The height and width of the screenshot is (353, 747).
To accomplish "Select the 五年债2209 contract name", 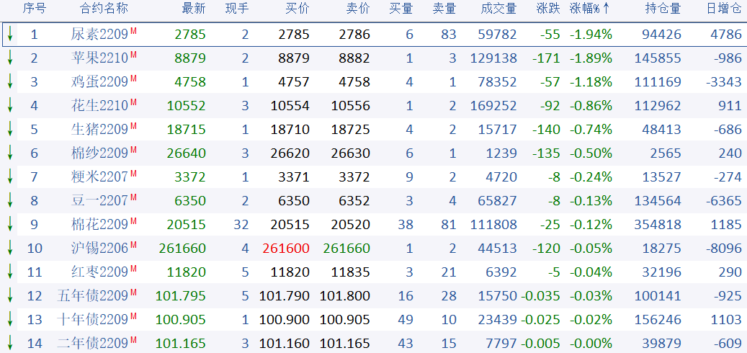I will tap(93, 296).
